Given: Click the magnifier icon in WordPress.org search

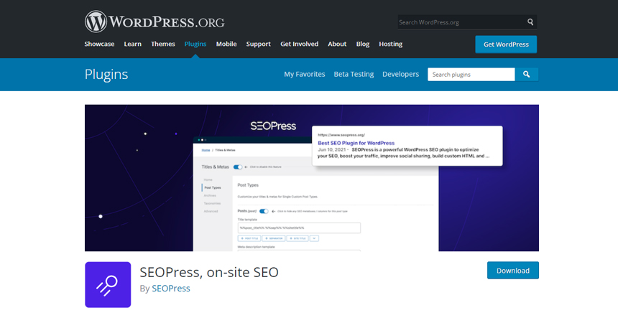Looking at the screenshot, I should [x=530, y=22].
